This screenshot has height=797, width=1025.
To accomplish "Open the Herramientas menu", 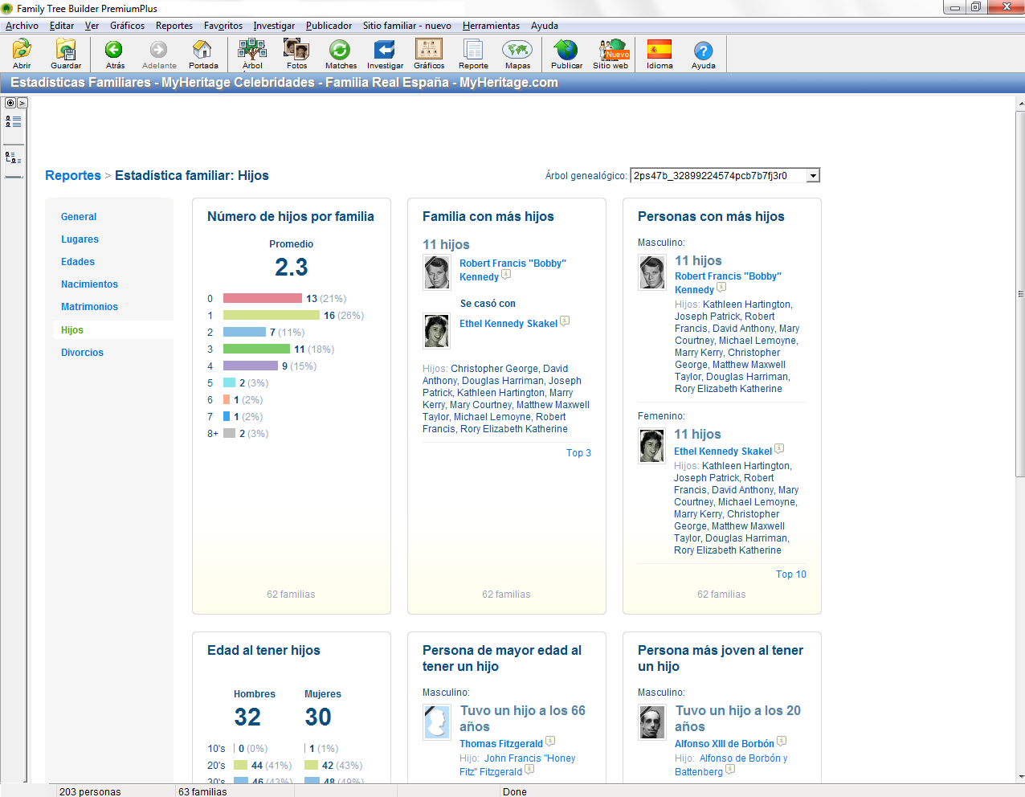I will pos(491,26).
